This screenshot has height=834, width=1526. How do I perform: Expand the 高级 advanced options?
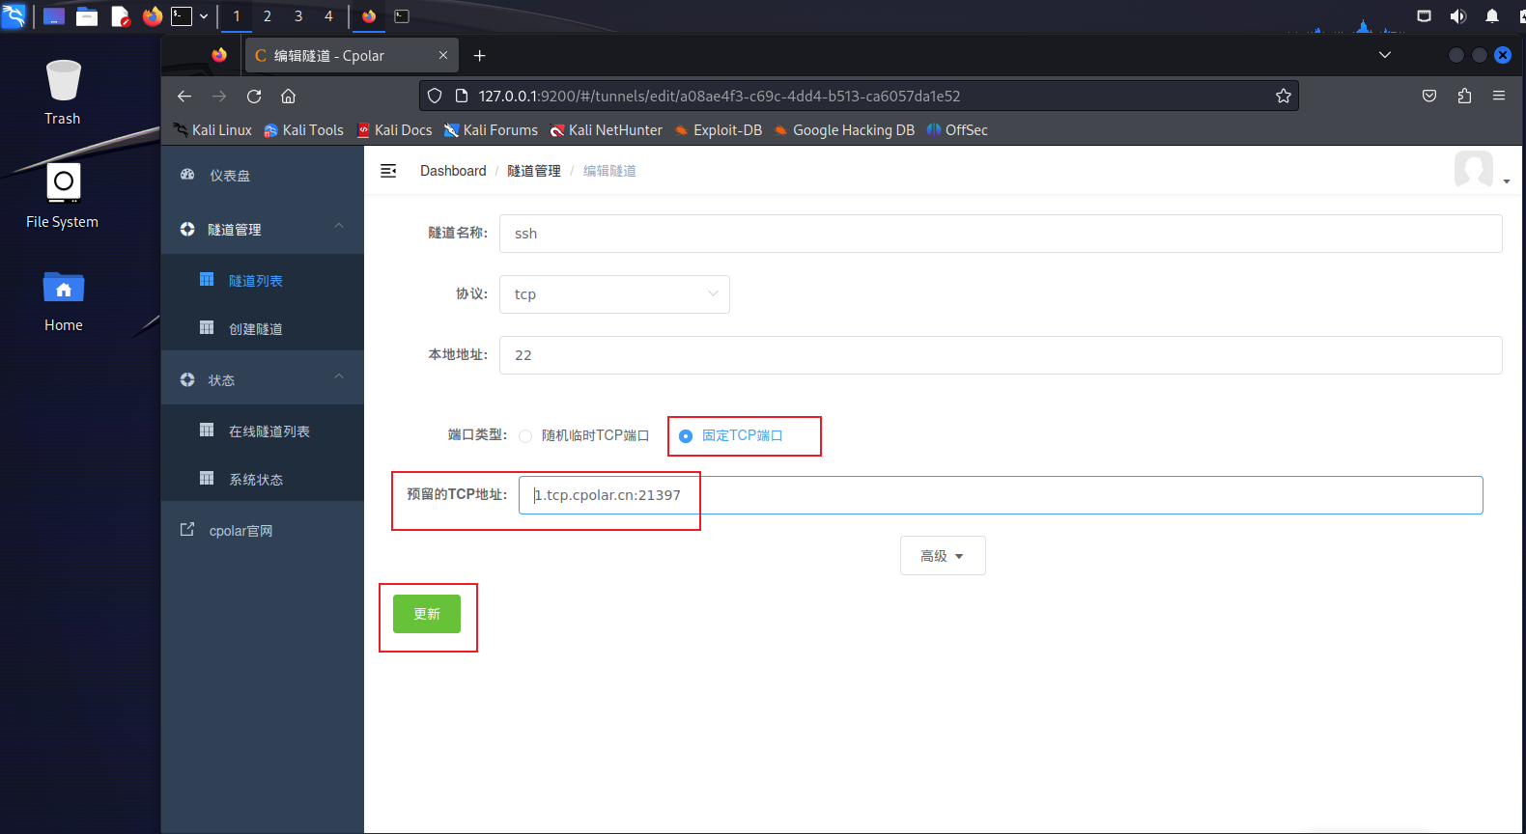point(943,556)
